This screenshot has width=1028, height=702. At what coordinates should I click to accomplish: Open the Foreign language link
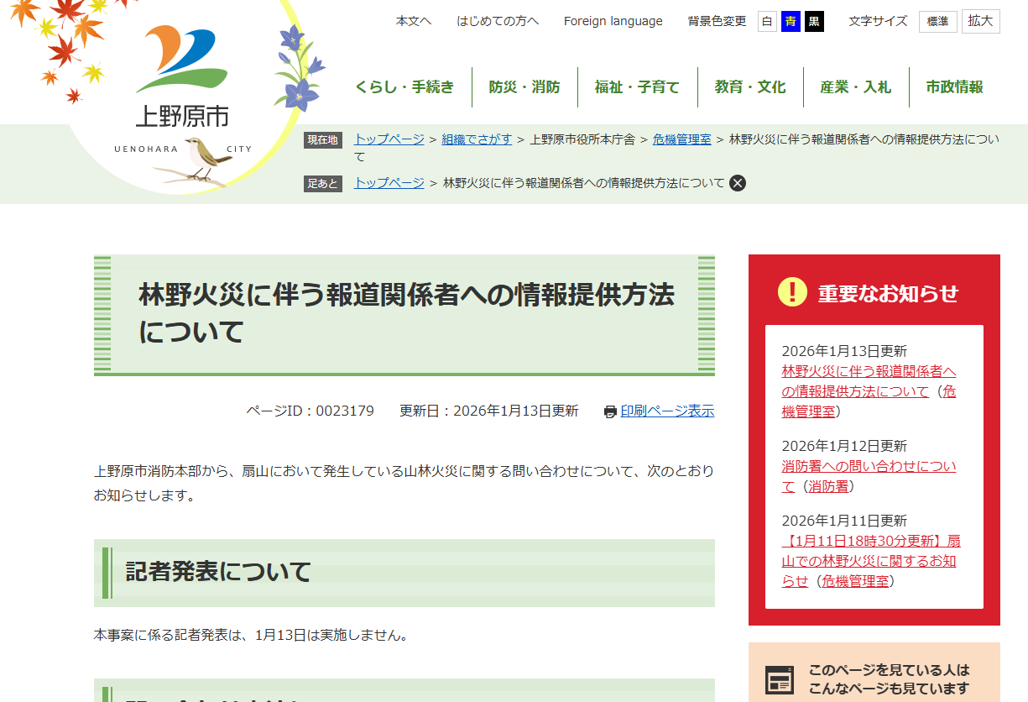click(x=613, y=22)
